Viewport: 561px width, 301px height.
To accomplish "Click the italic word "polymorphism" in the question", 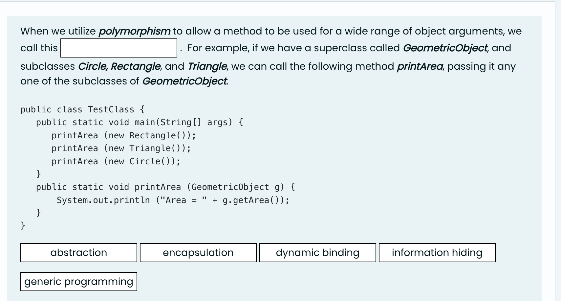I will 135,31.
